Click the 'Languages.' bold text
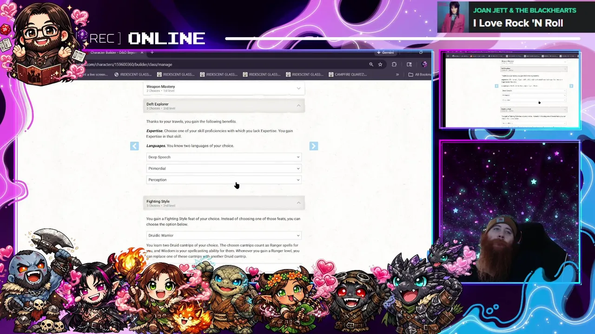 click(x=156, y=146)
